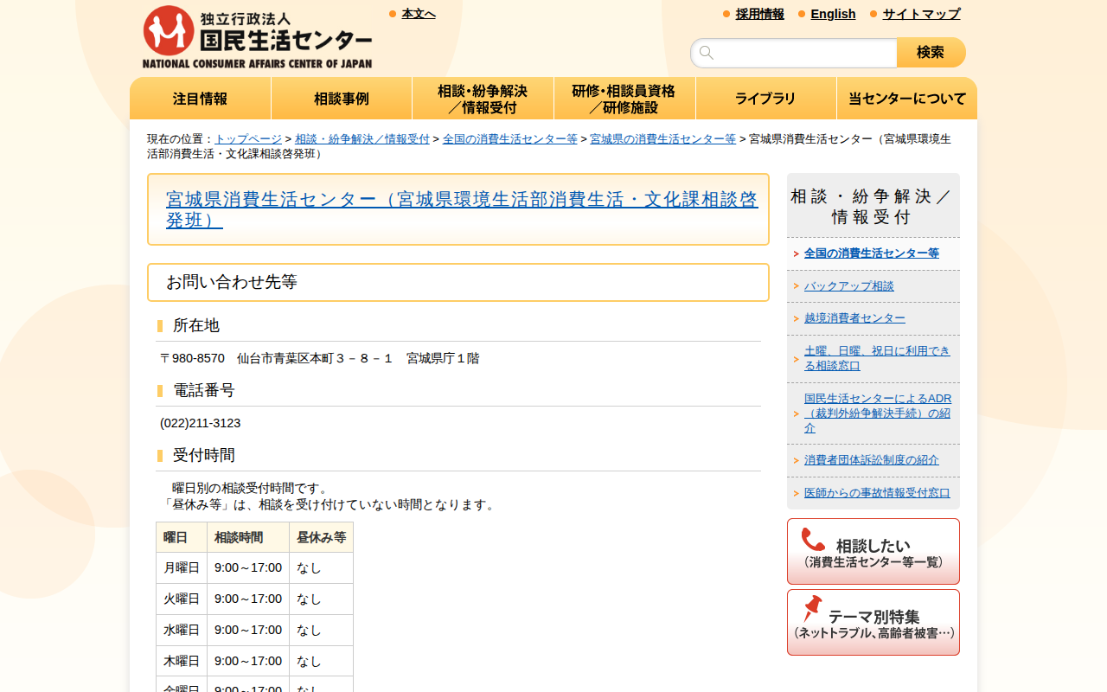This screenshot has height=692, width=1107.
Task: Open the 当センターについて menu item
Action: point(906,98)
